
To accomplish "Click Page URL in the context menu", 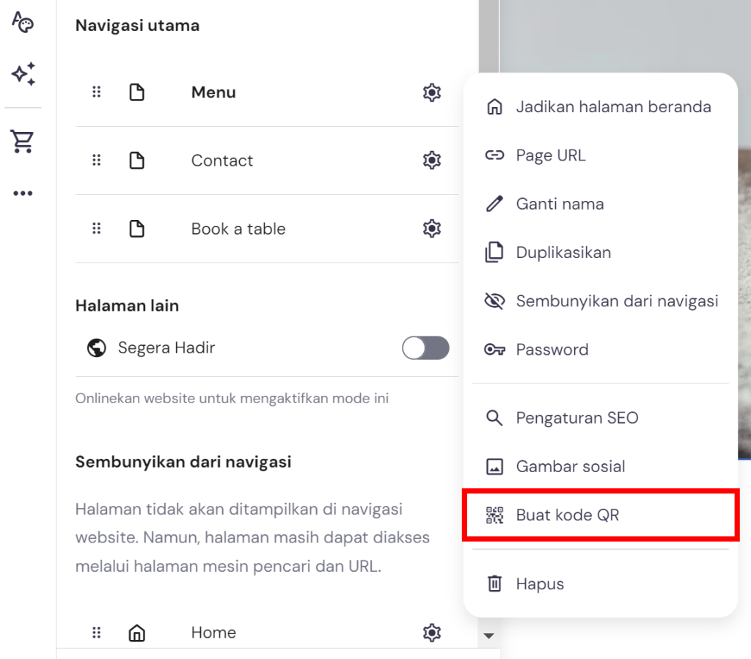I will 552,155.
